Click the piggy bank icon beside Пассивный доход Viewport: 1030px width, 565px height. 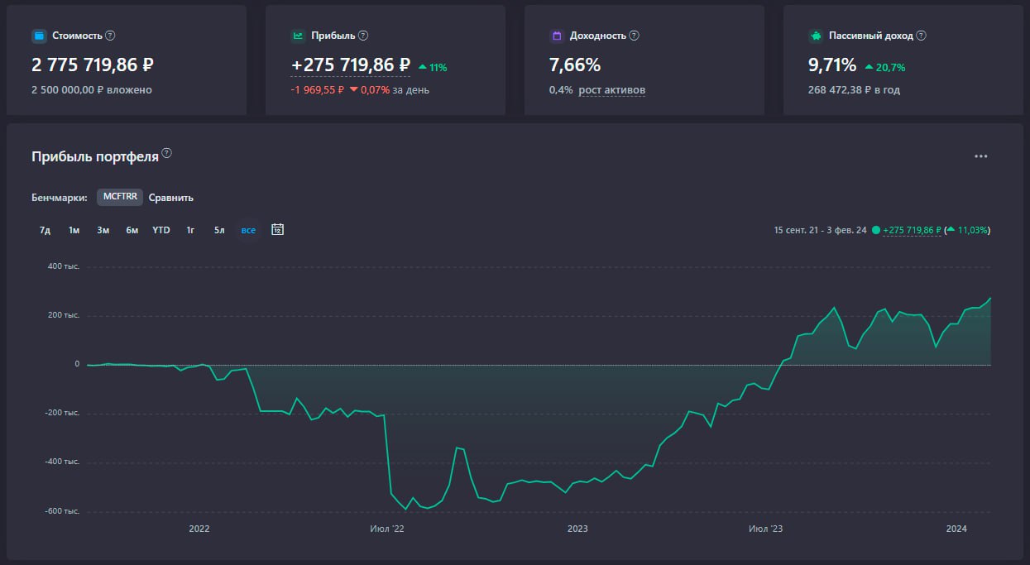pos(816,36)
